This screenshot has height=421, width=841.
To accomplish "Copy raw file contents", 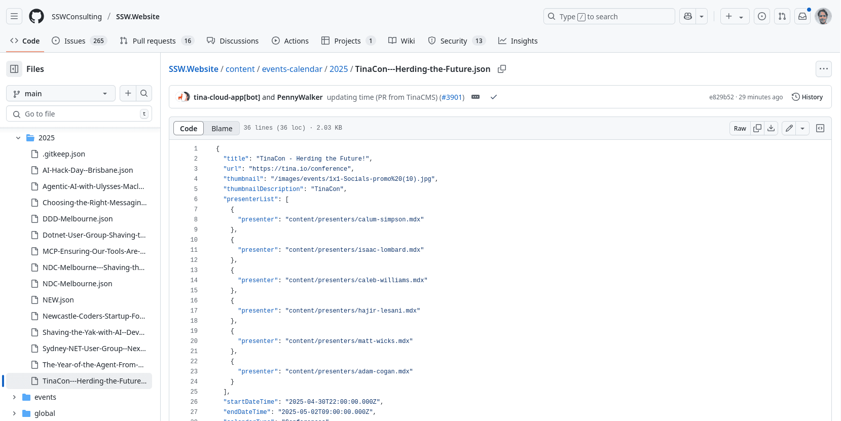I will 757,128.
